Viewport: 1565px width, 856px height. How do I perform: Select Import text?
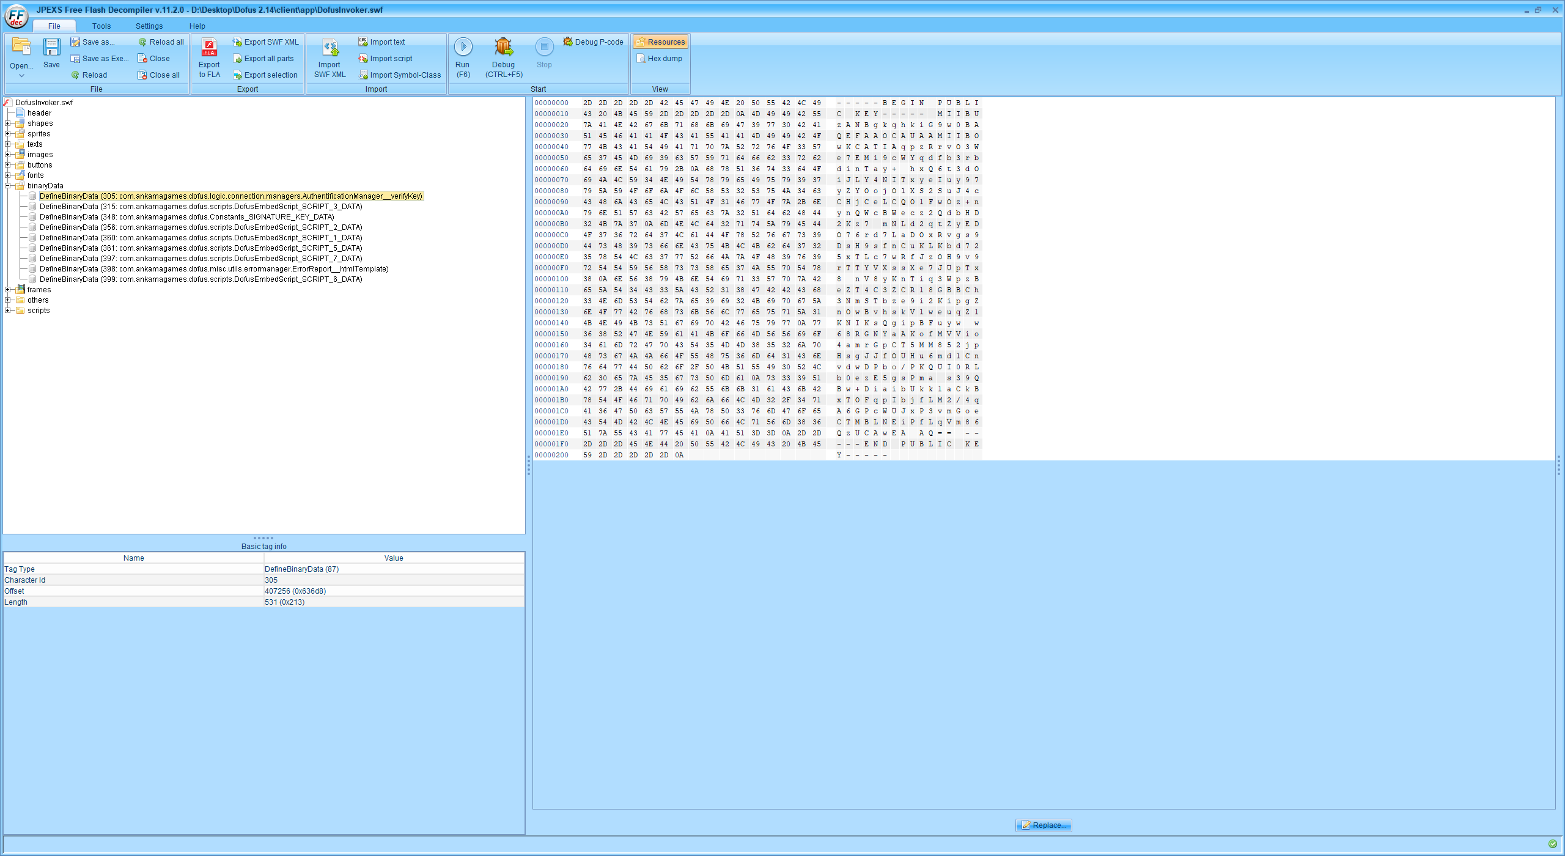(x=382, y=42)
